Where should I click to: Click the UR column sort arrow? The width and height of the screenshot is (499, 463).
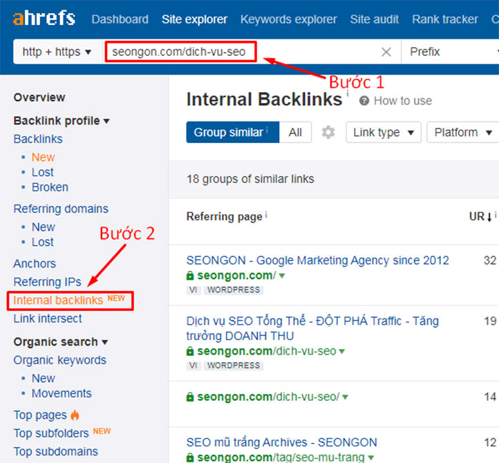tap(489, 217)
